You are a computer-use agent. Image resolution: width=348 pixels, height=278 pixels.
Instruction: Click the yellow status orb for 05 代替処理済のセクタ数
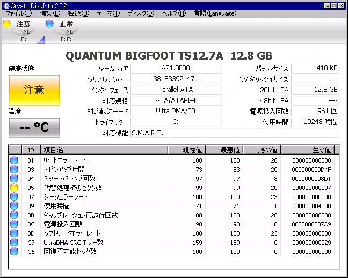tap(14, 187)
